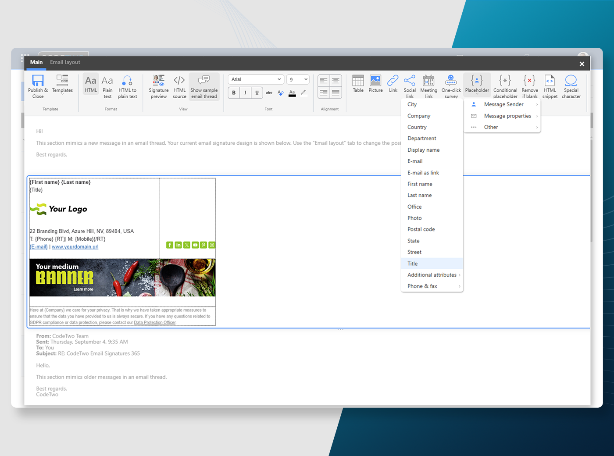Screen dimensions: 614x456
Task: Expand the Other placeholders submenu
Action: (x=503, y=127)
